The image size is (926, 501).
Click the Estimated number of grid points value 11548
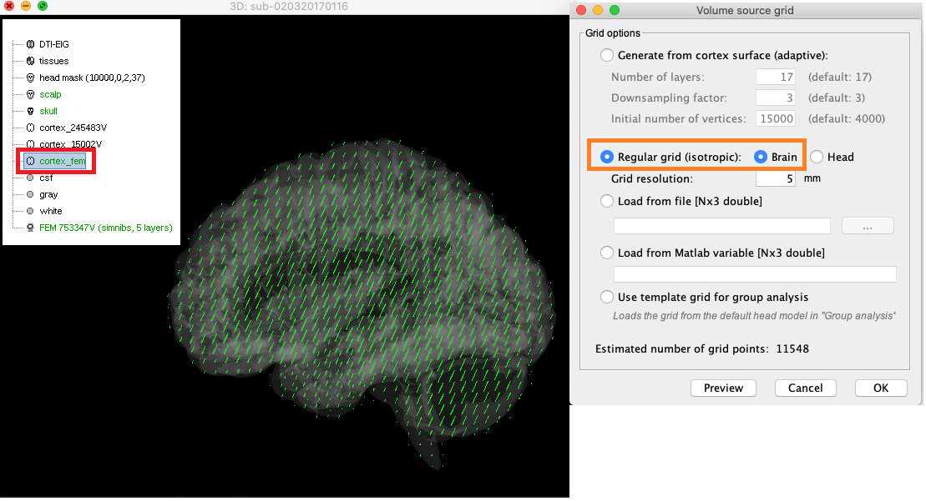click(x=792, y=349)
